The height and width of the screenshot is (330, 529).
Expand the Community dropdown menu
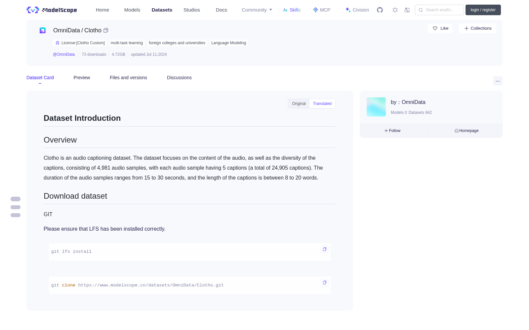(257, 10)
